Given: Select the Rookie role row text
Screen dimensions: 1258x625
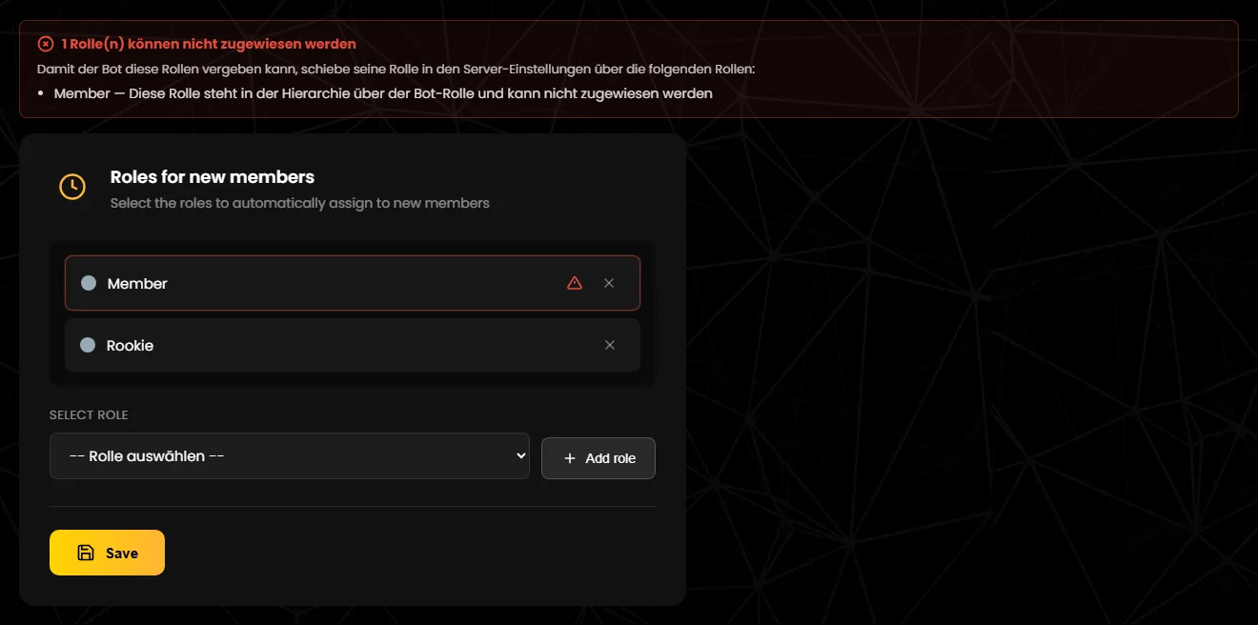Looking at the screenshot, I should tap(130, 346).
